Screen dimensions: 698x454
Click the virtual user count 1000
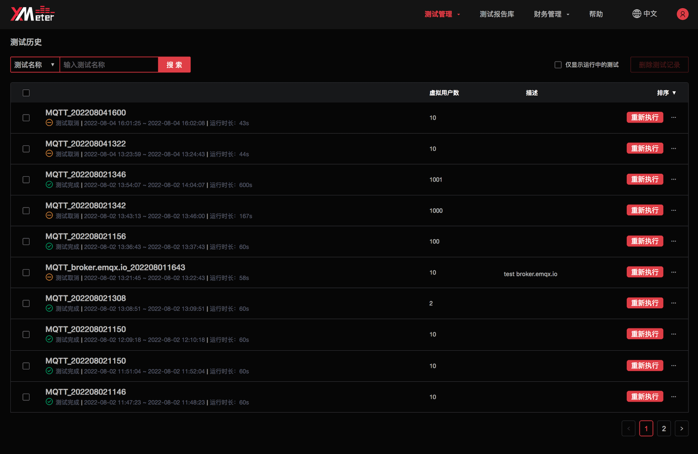point(436,211)
